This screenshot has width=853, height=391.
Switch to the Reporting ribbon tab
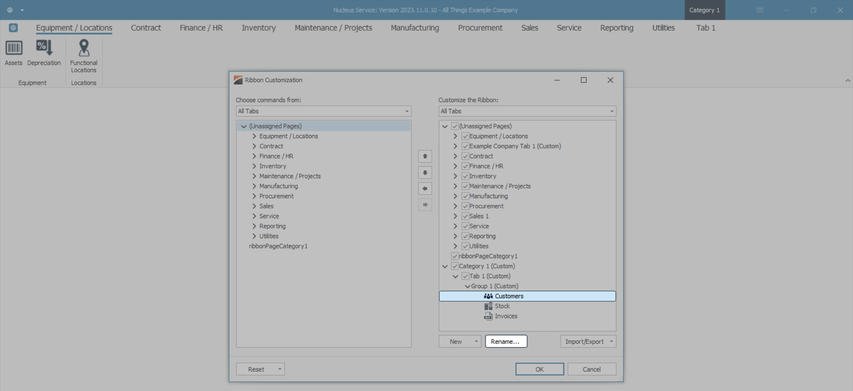617,28
